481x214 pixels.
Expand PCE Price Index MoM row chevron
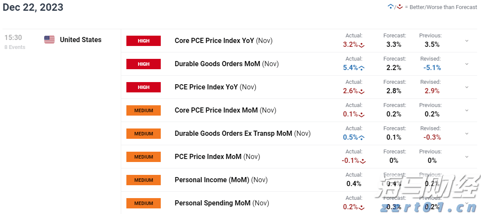tap(466, 157)
